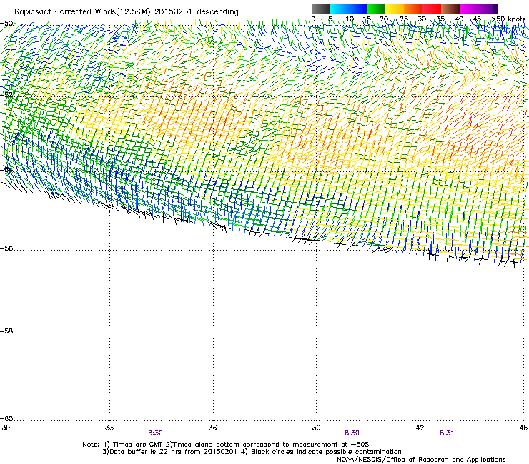Select the green 15-20 knots legend swatch
The image size is (529, 464).
(376, 9)
